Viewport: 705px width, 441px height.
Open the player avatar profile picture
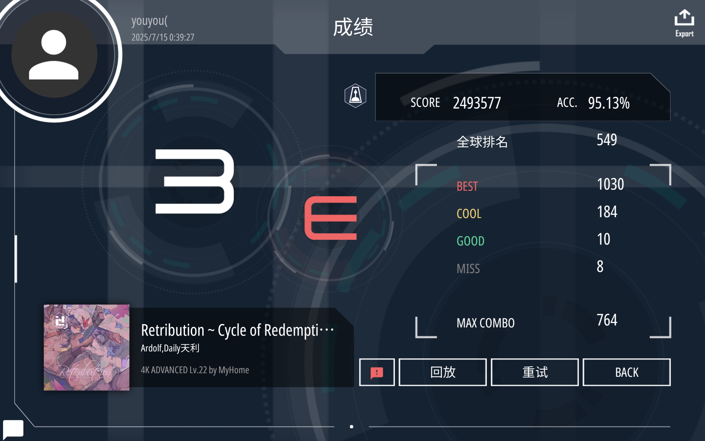(x=54, y=55)
